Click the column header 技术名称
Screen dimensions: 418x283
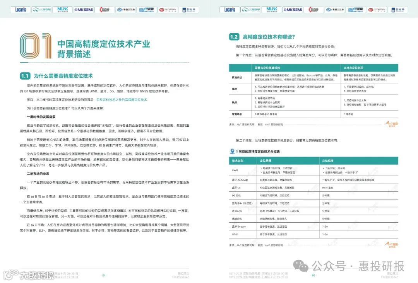click(238, 161)
